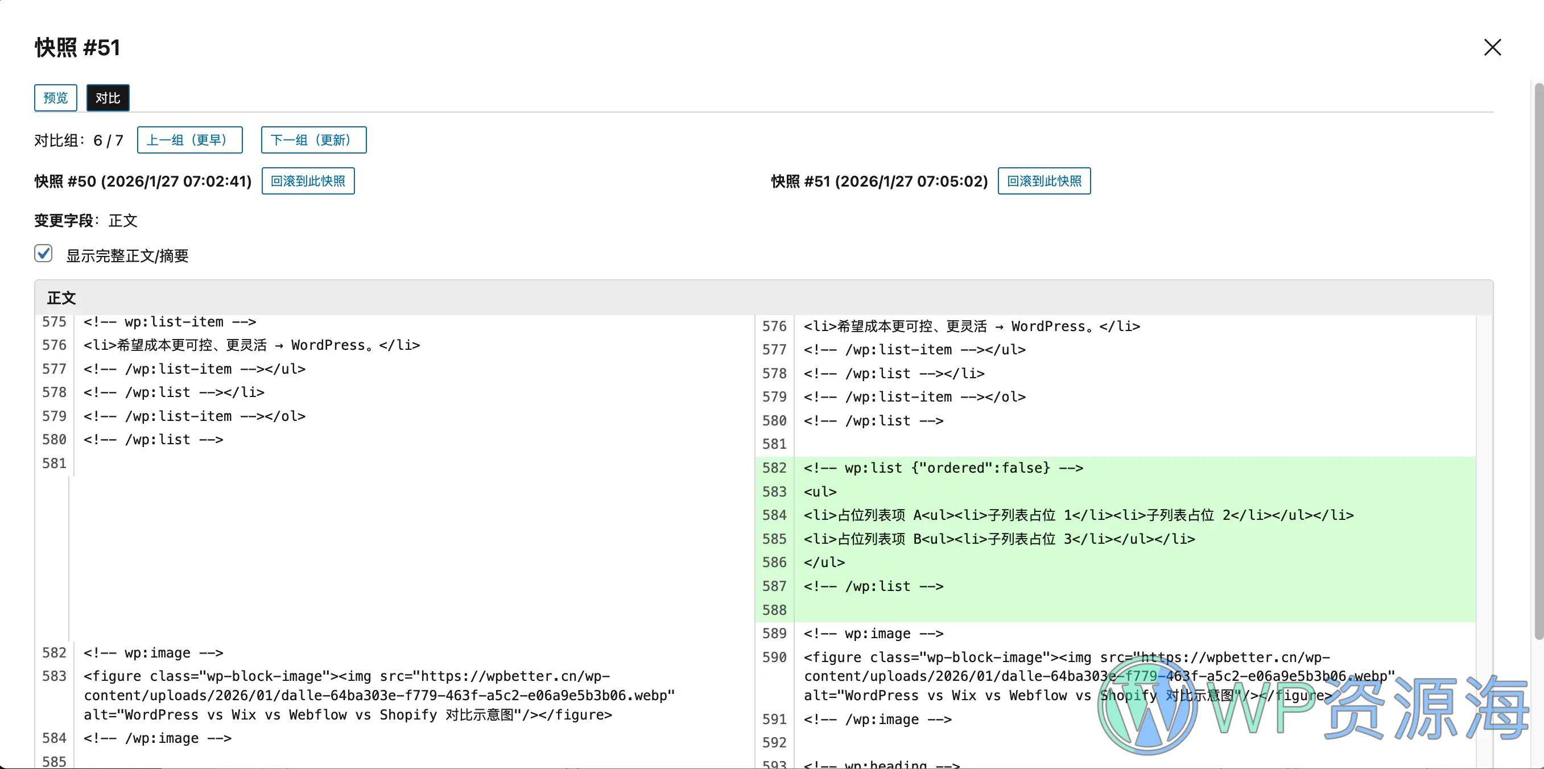1544x769 pixels.
Task: Click line 576 WordPress list item text
Action: coord(251,345)
